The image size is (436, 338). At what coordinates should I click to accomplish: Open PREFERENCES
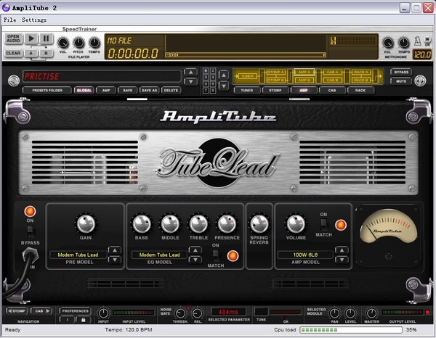[76, 311]
